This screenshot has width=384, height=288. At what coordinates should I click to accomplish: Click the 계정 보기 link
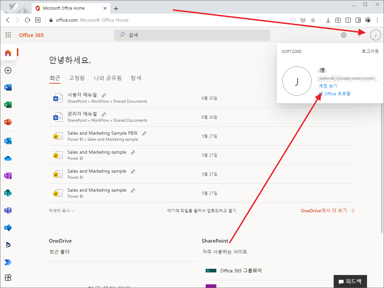328,86
